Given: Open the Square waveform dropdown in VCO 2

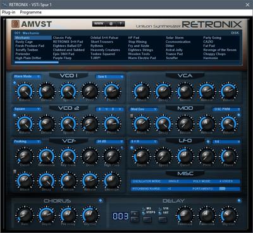Looking at the screenshot, I should pyautogui.click(x=27, y=109).
